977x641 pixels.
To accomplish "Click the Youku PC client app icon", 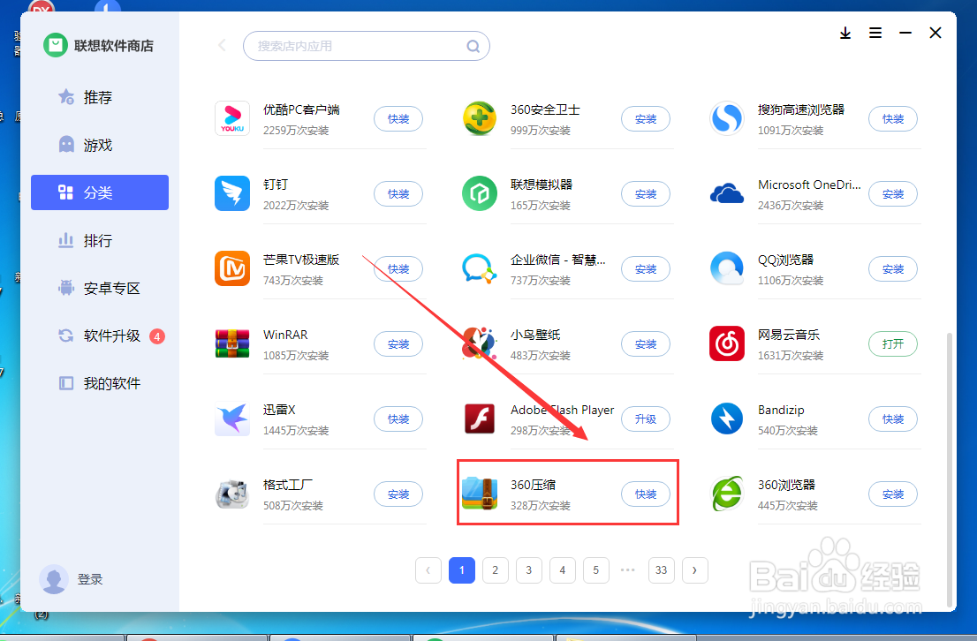I will 232,118.
